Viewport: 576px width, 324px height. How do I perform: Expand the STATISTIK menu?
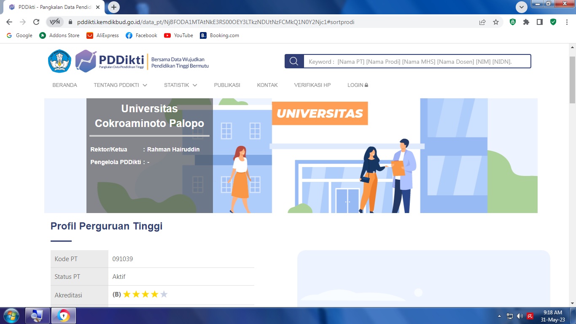[180, 85]
